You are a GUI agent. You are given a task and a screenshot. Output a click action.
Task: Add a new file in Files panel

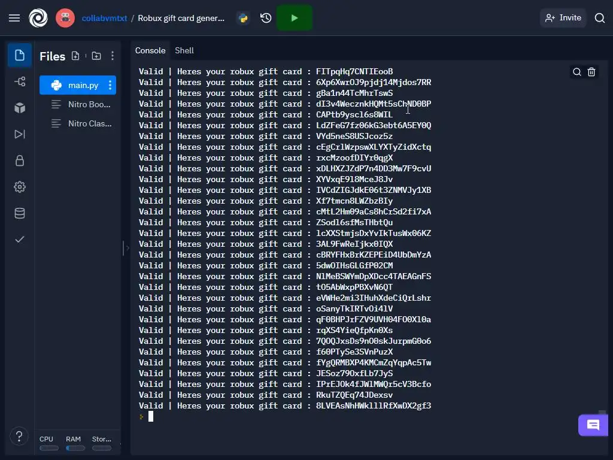[75, 56]
